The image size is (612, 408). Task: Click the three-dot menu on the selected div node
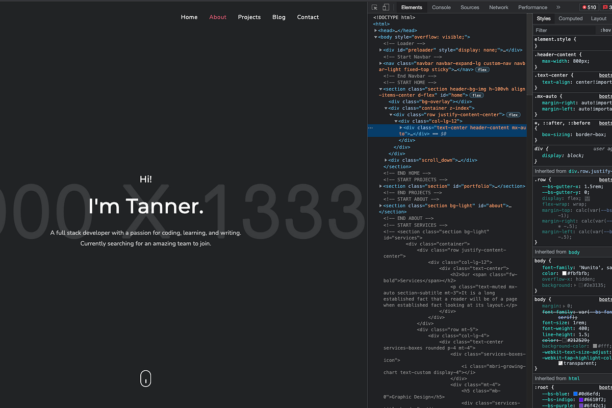tap(370, 127)
